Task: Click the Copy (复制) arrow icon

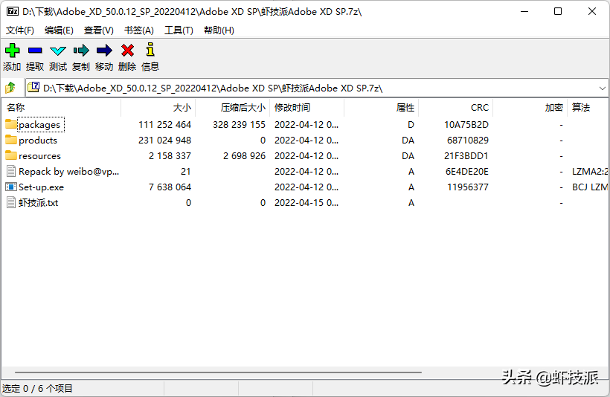Action: click(x=81, y=50)
